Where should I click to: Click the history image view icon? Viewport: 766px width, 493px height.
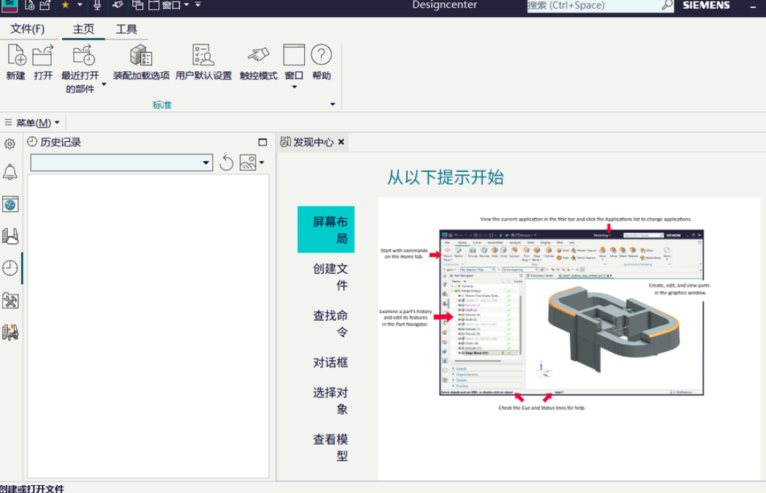(x=248, y=162)
